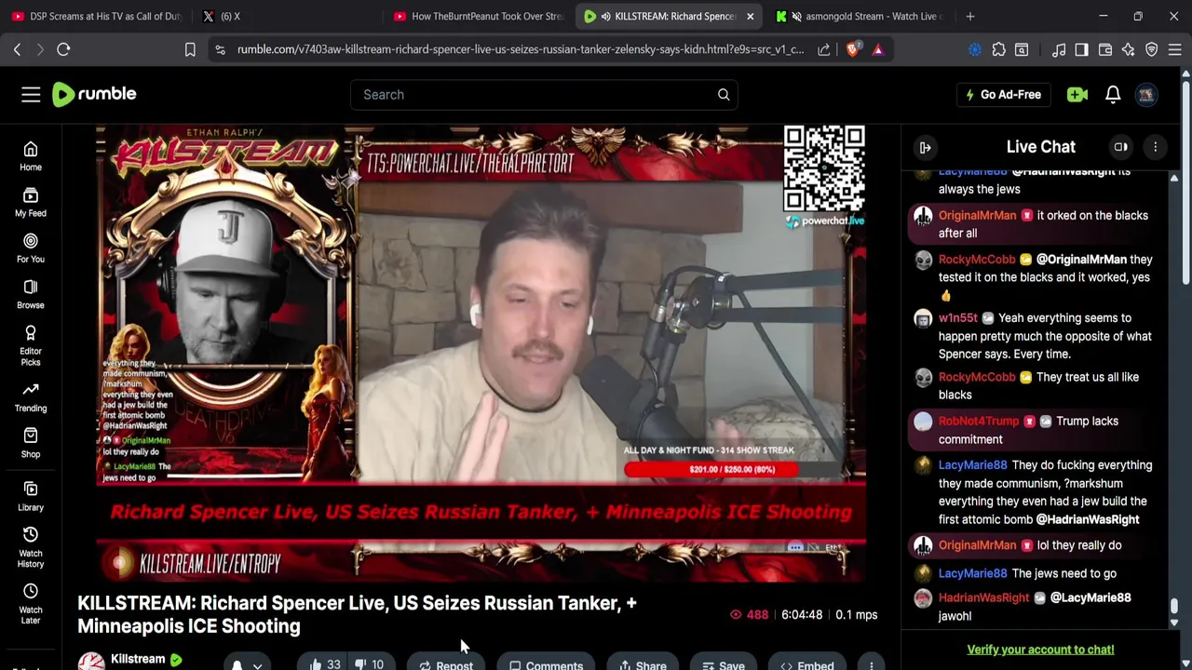Open Live Chat three-dot options
The image size is (1192, 670).
[1155, 147]
